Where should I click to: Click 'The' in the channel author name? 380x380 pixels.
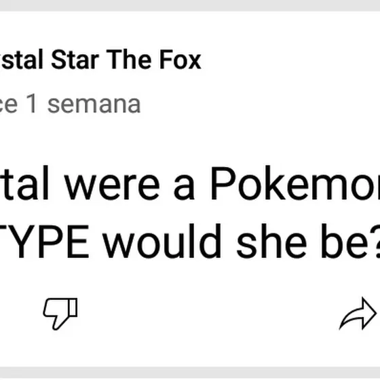(x=129, y=60)
